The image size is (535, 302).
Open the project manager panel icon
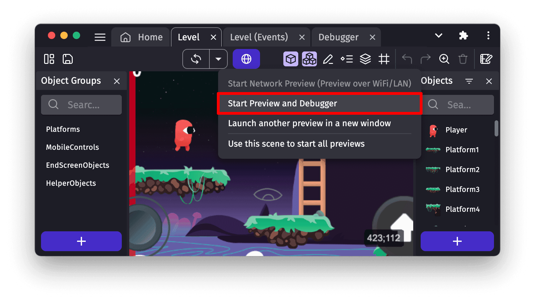click(49, 59)
